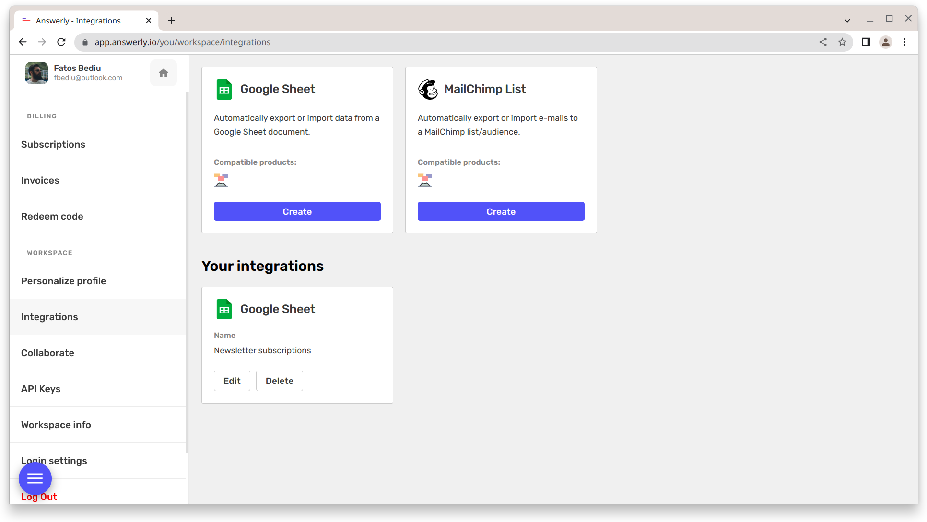This screenshot has height=522, width=927.
Task: Click the Newsletter subscriptions name text
Action: [x=262, y=350]
